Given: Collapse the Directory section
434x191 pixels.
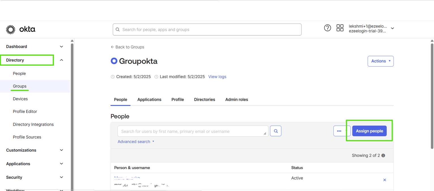Looking at the screenshot, I should click(x=61, y=60).
